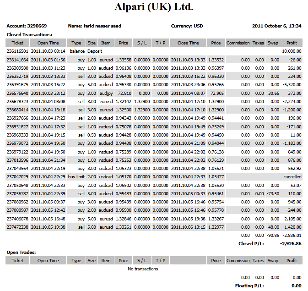
Task: Select the profit value -26.00
Action: pyautogui.click(x=295, y=60)
